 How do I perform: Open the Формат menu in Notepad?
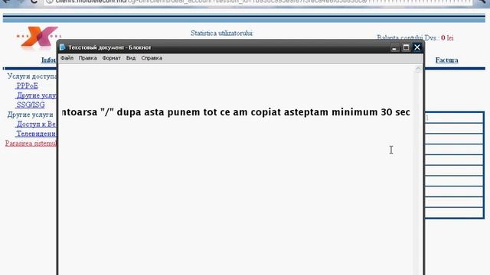point(111,58)
